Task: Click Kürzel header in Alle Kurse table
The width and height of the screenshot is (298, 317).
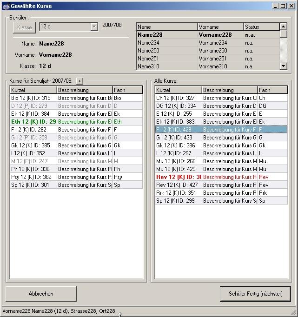Action: (x=178, y=90)
